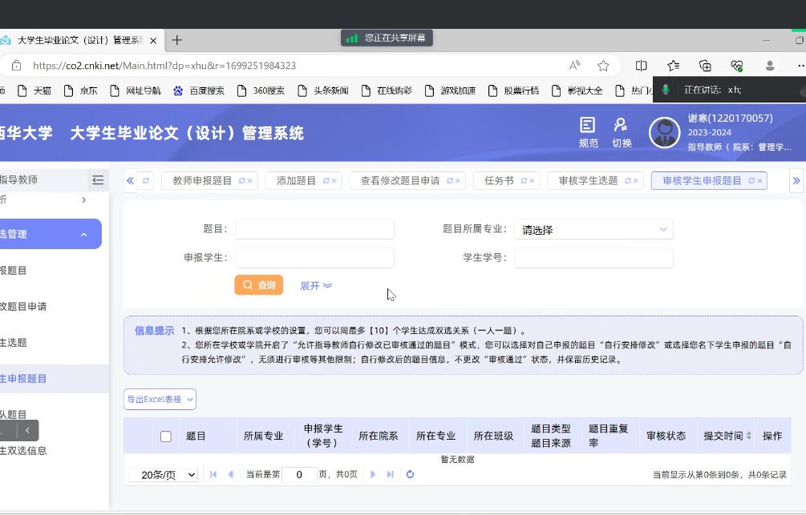Click the 申报学生 input field
This screenshot has width=806, height=515.
tap(314, 258)
